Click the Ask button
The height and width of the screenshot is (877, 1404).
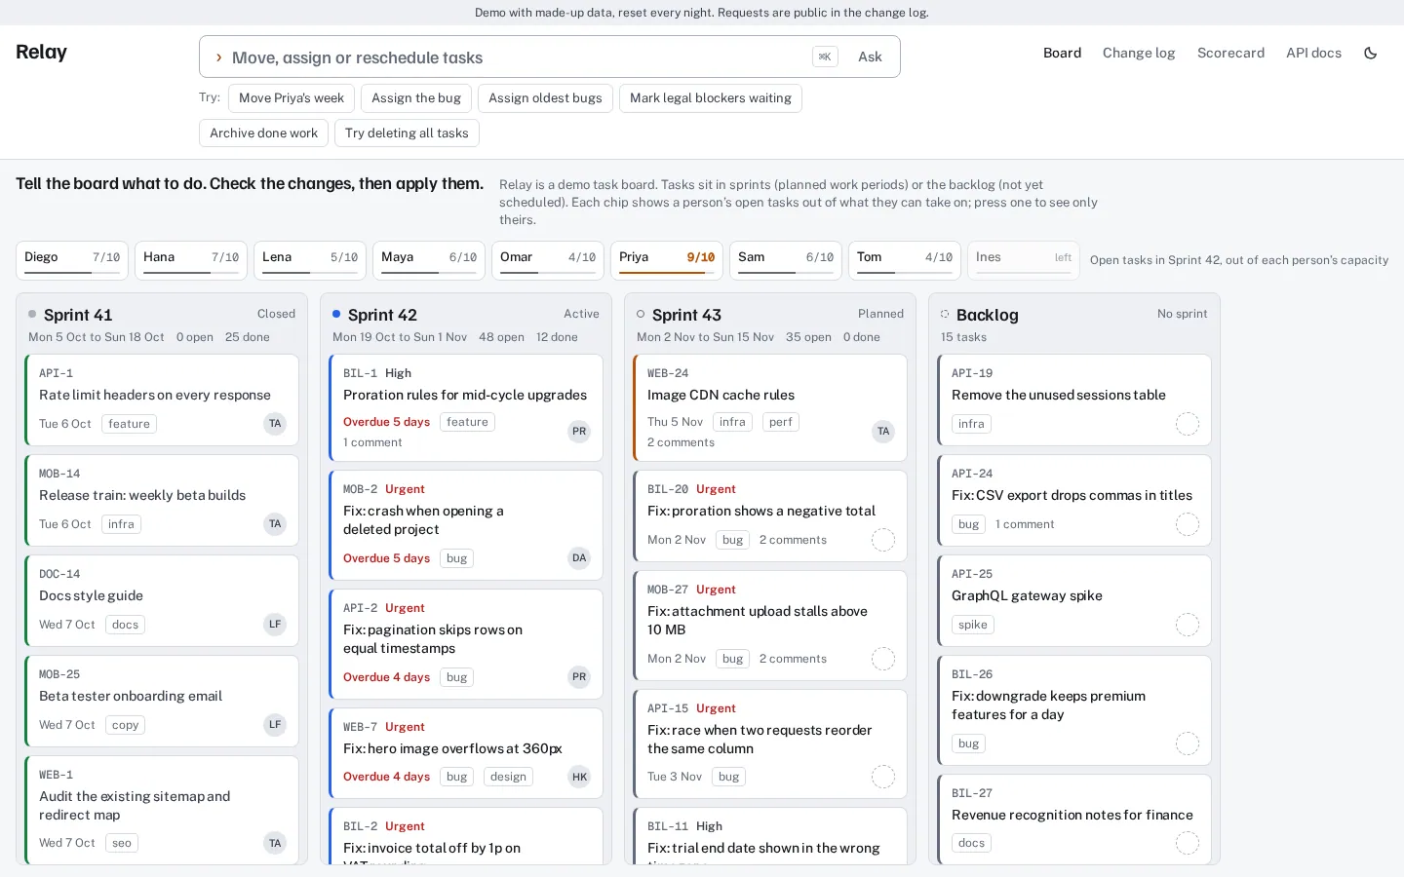[x=870, y=57]
